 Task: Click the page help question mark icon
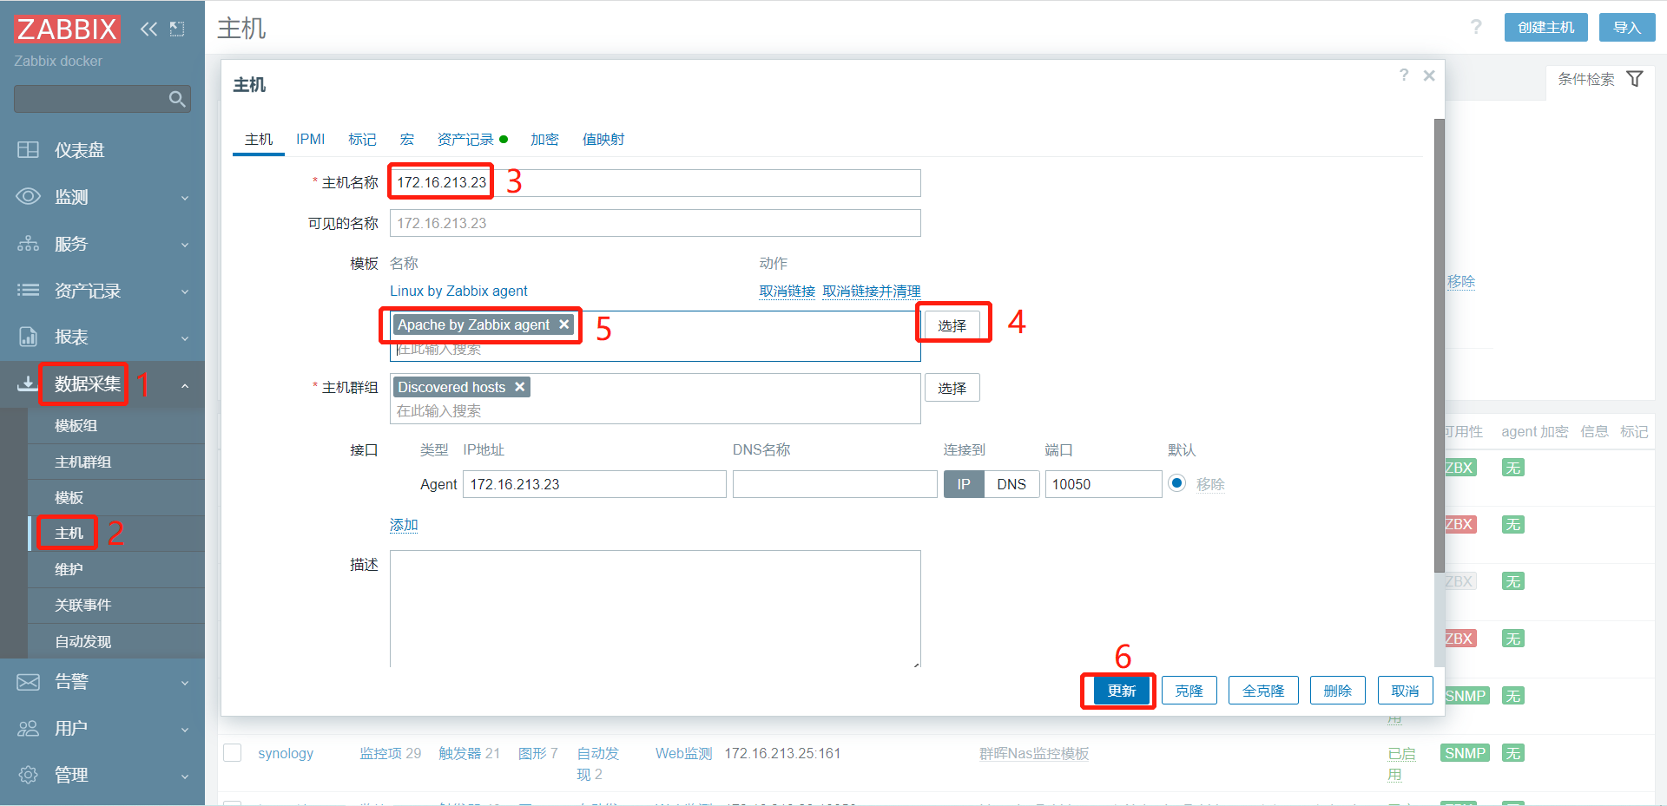(x=1476, y=27)
